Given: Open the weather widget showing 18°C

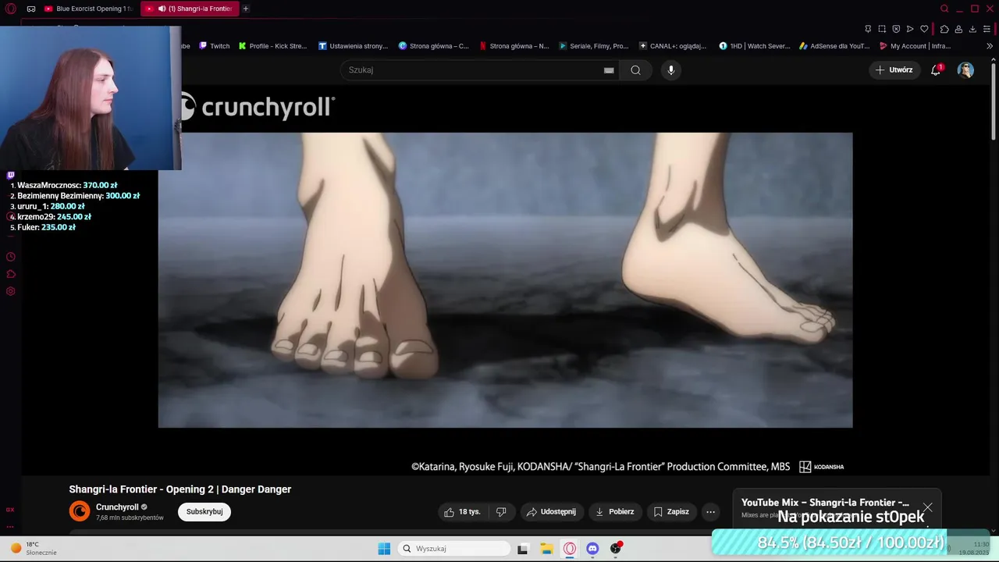Looking at the screenshot, I should click(x=34, y=548).
